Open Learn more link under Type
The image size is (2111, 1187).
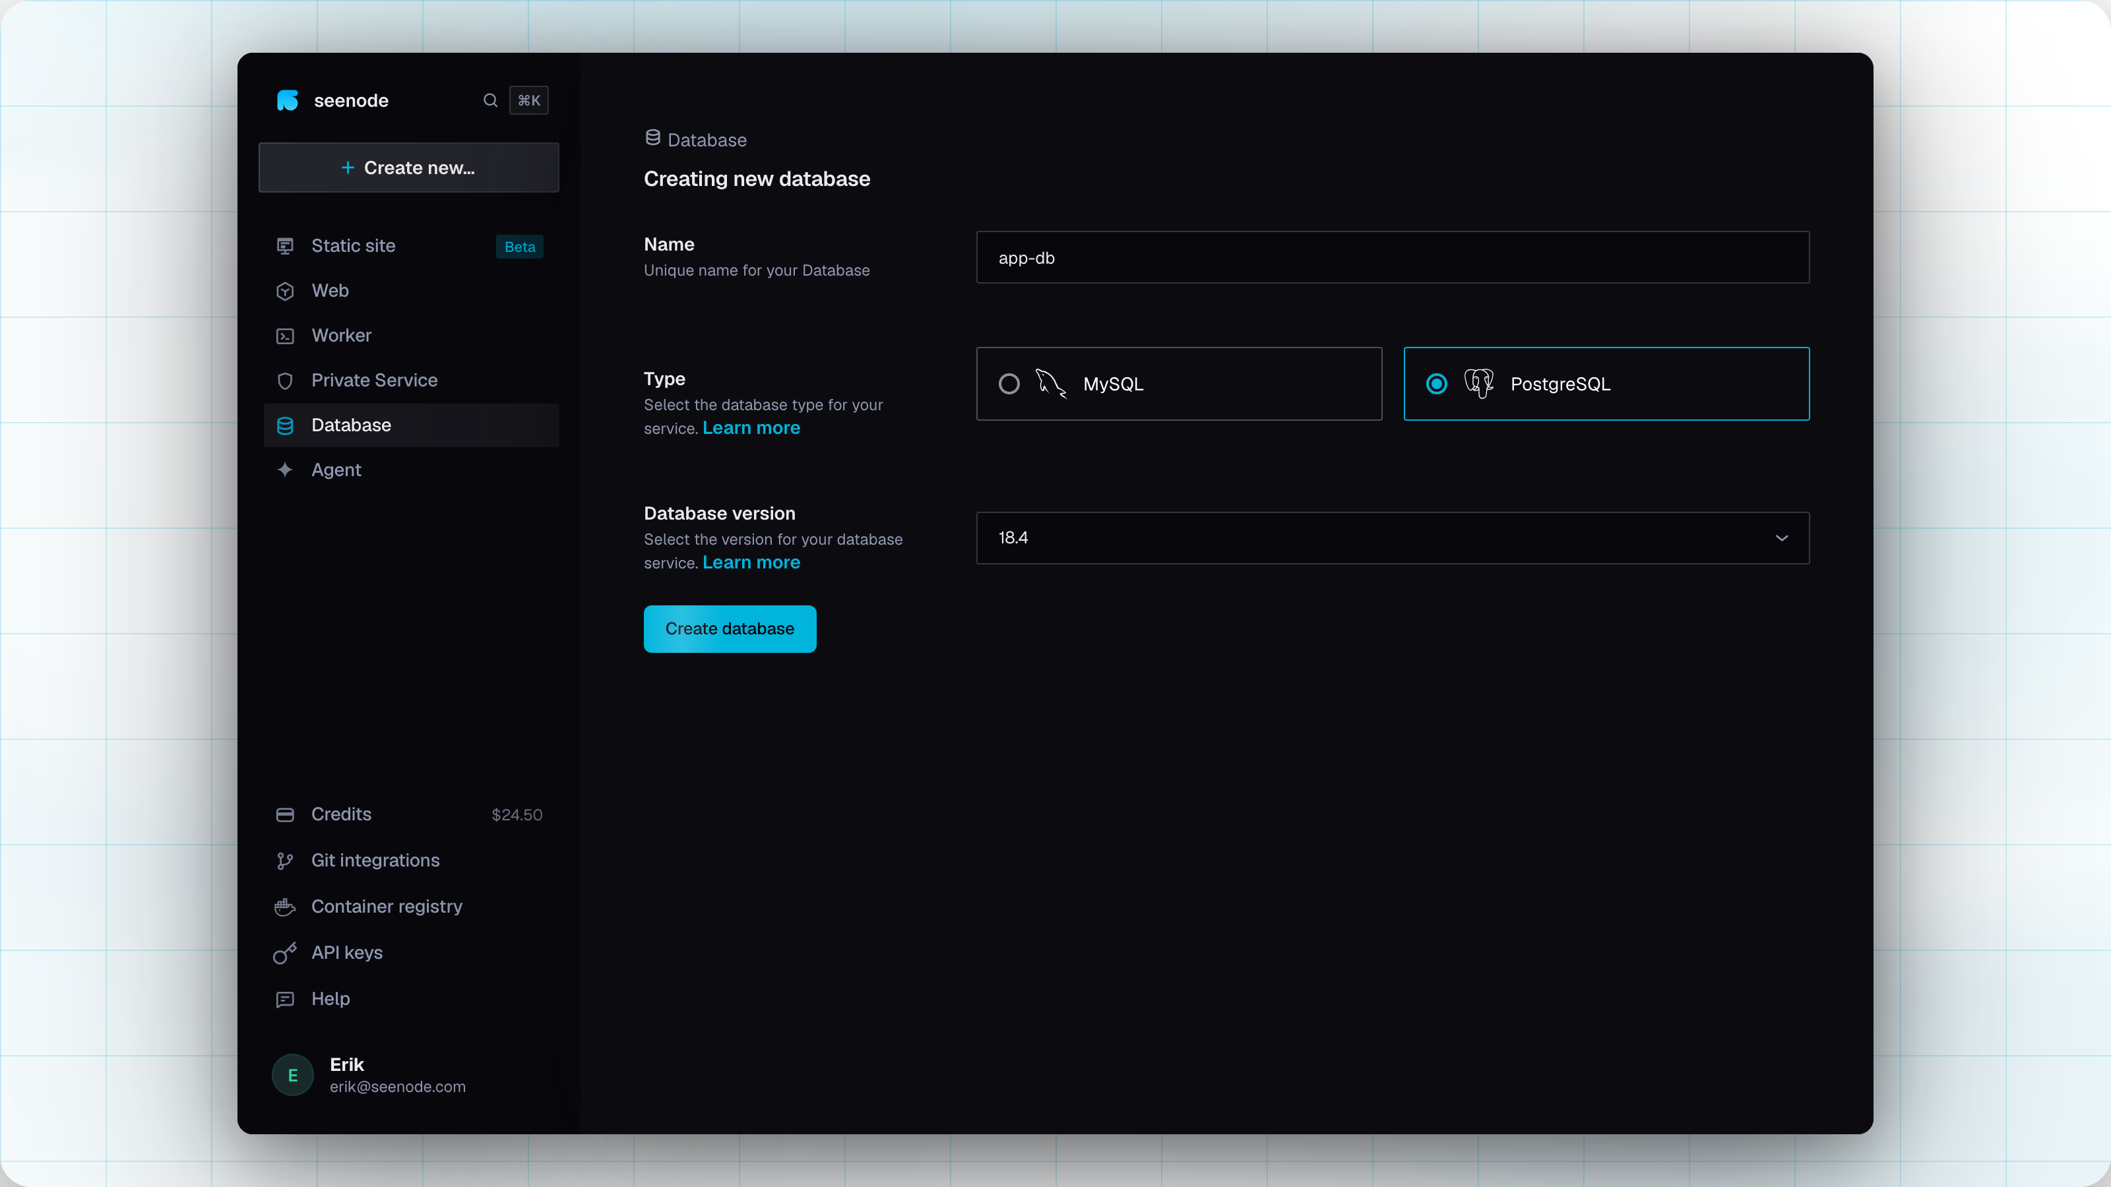[751, 429]
